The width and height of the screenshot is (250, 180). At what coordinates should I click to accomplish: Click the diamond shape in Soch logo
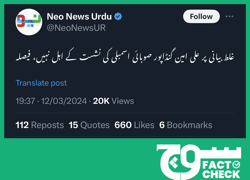174,162
